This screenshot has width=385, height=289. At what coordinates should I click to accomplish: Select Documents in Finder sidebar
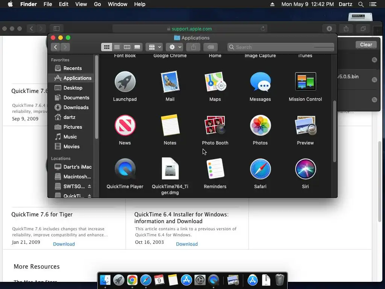[71, 97]
